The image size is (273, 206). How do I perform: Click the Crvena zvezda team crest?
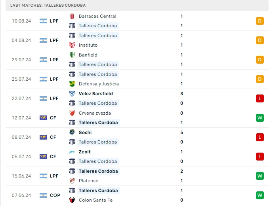[72, 113]
